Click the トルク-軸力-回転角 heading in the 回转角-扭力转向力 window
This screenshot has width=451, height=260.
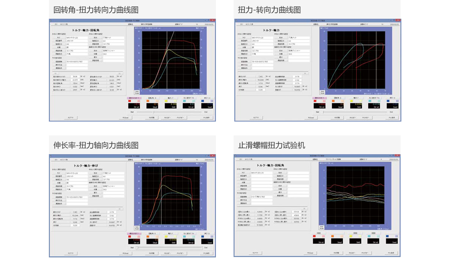(86, 30)
